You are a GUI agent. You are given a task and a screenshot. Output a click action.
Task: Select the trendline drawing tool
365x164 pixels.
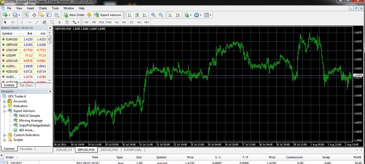click(37, 22)
